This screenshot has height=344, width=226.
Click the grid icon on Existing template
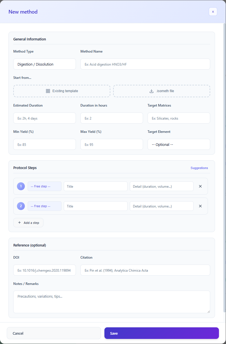48,91
